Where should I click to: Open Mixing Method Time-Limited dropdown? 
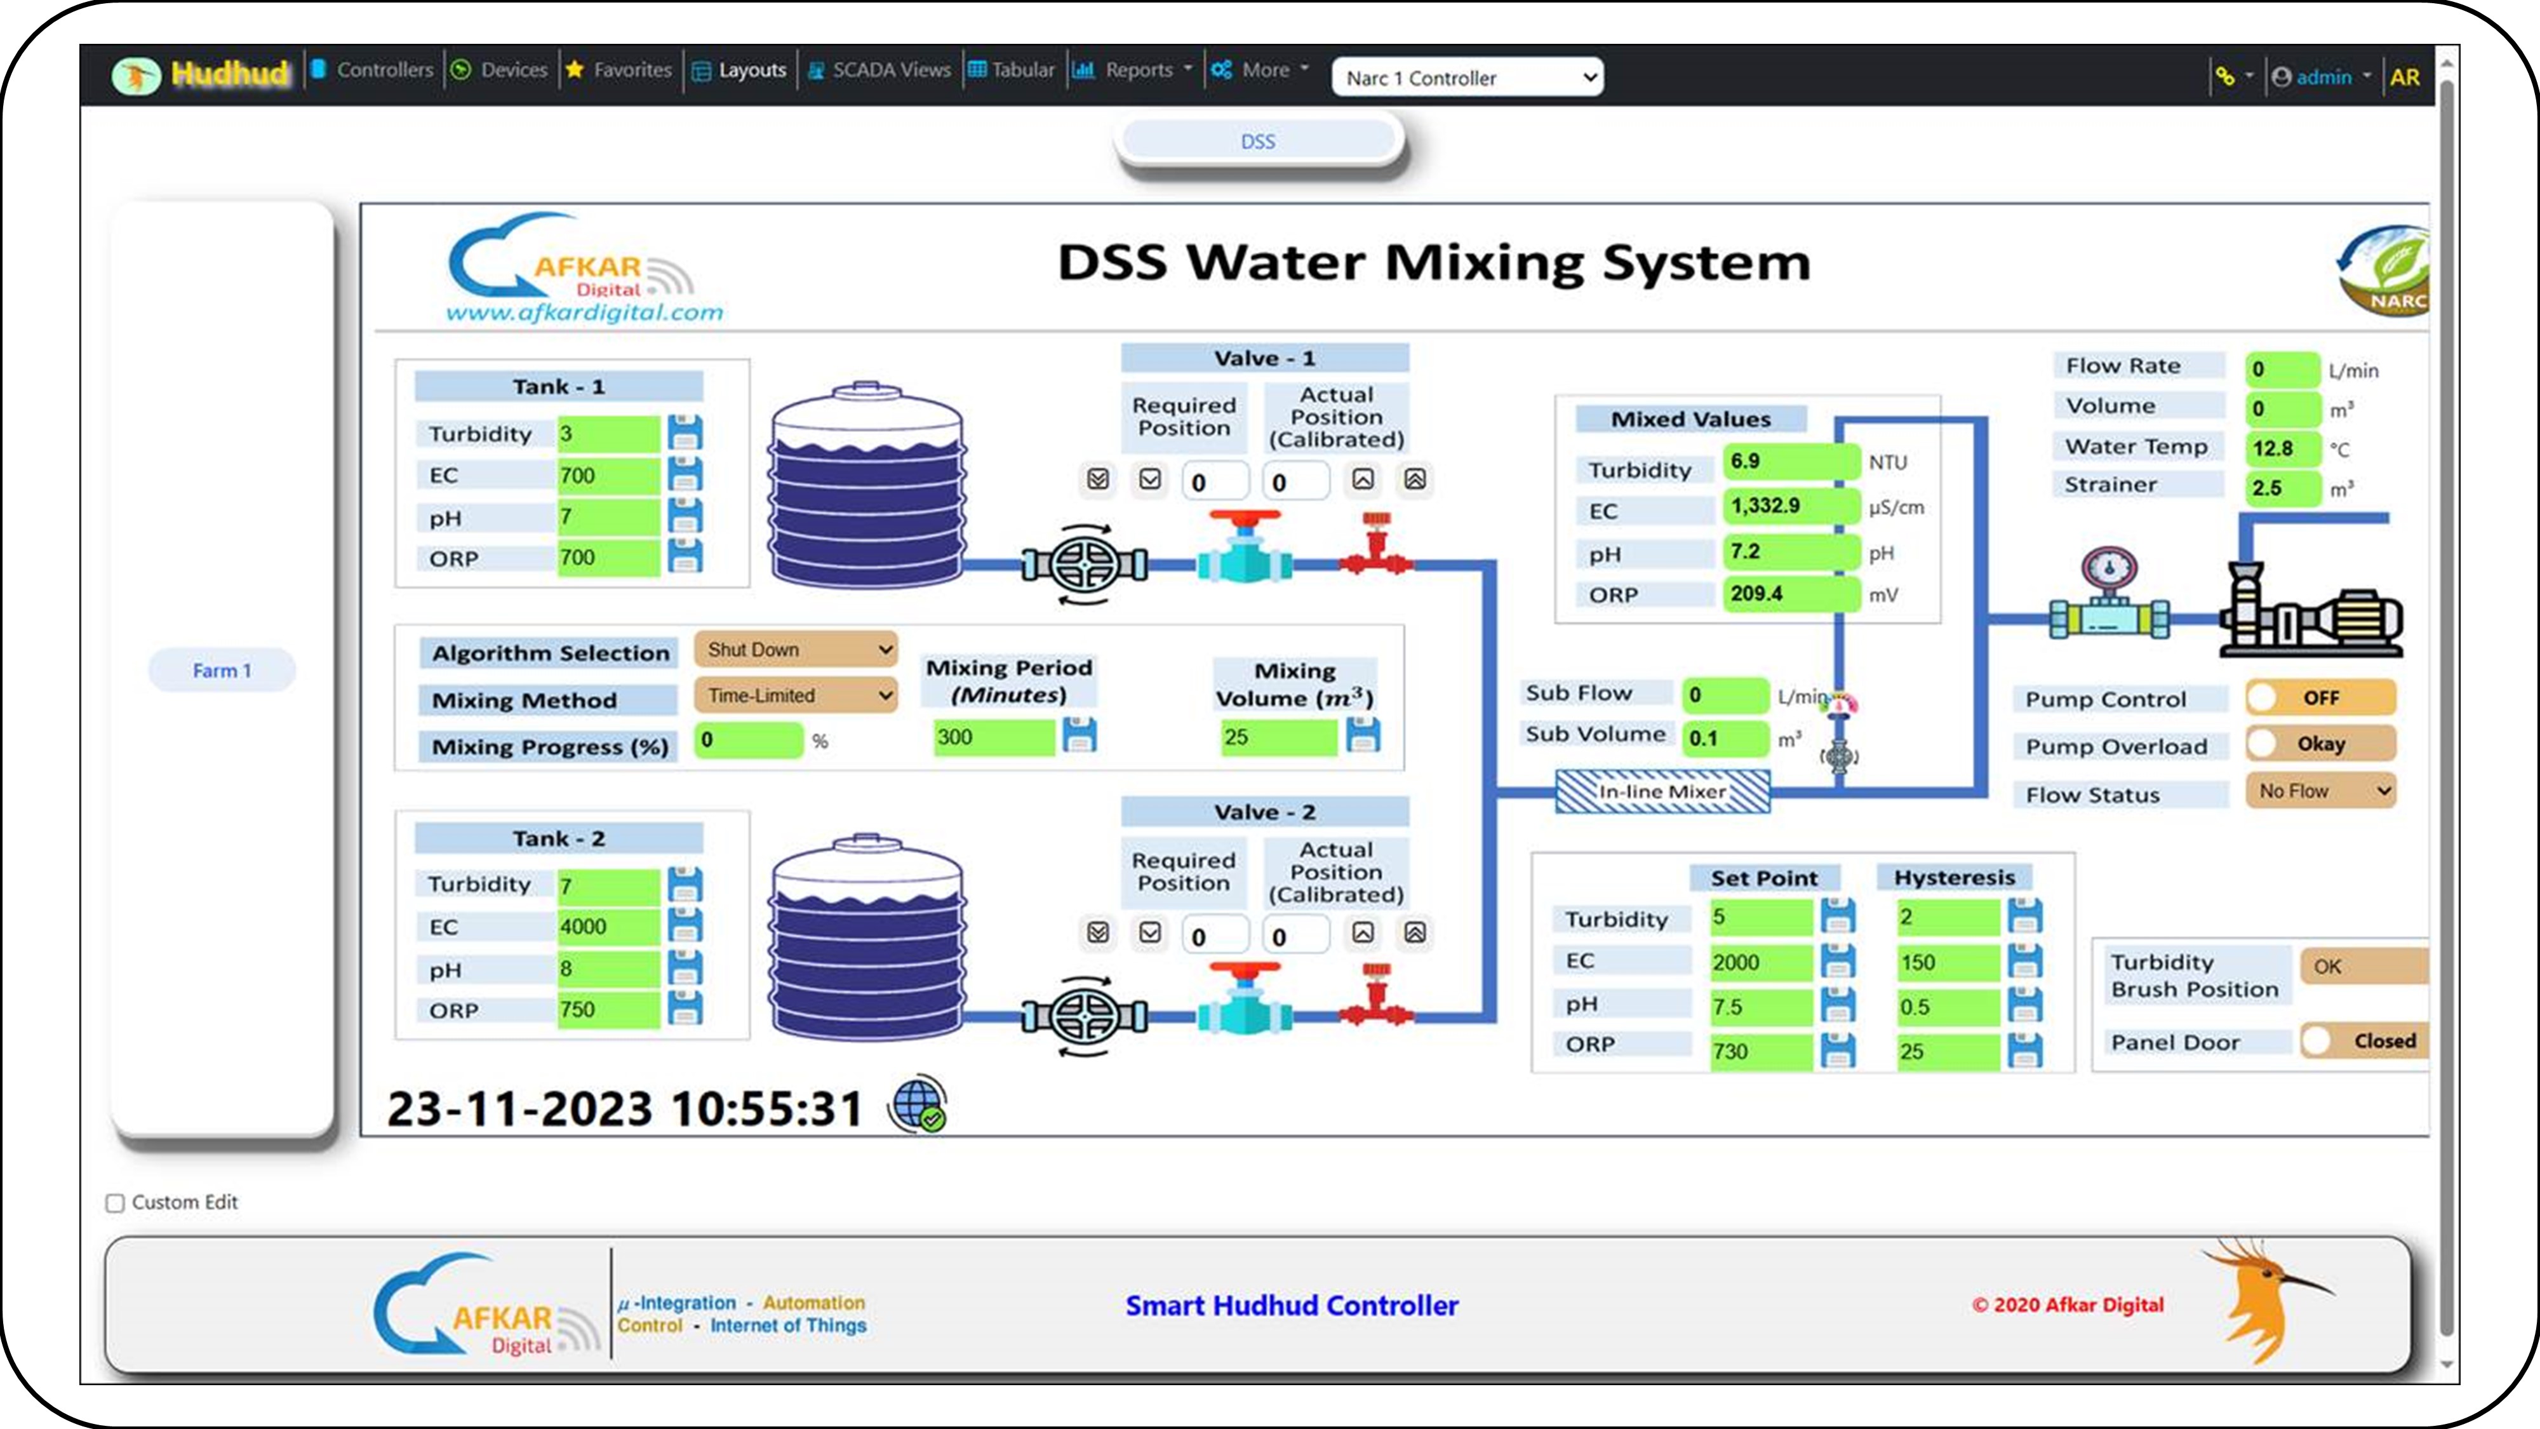point(796,695)
